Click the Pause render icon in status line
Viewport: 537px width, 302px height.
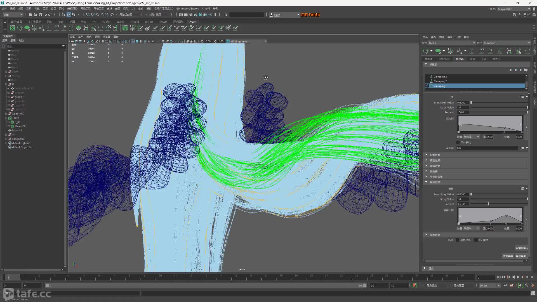point(215,15)
